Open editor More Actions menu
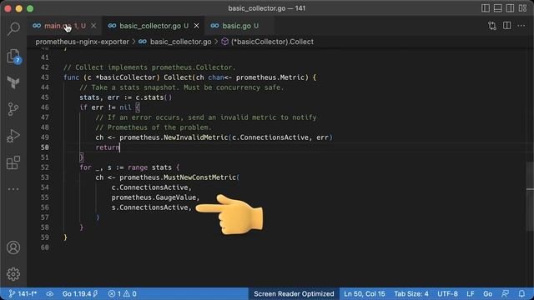This screenshot has width=534, height=300. point(521,26)
